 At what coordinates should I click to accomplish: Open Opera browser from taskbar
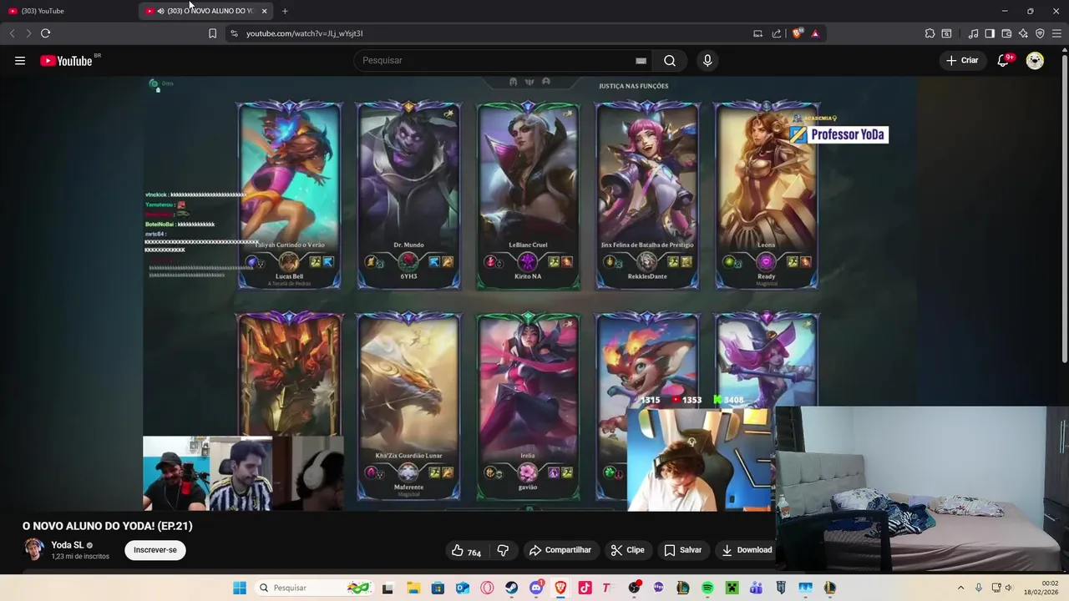click(x=487, y=588)
